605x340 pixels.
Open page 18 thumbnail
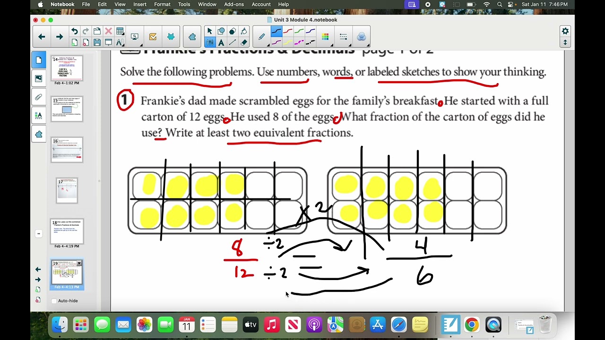[x=67, y=231]
